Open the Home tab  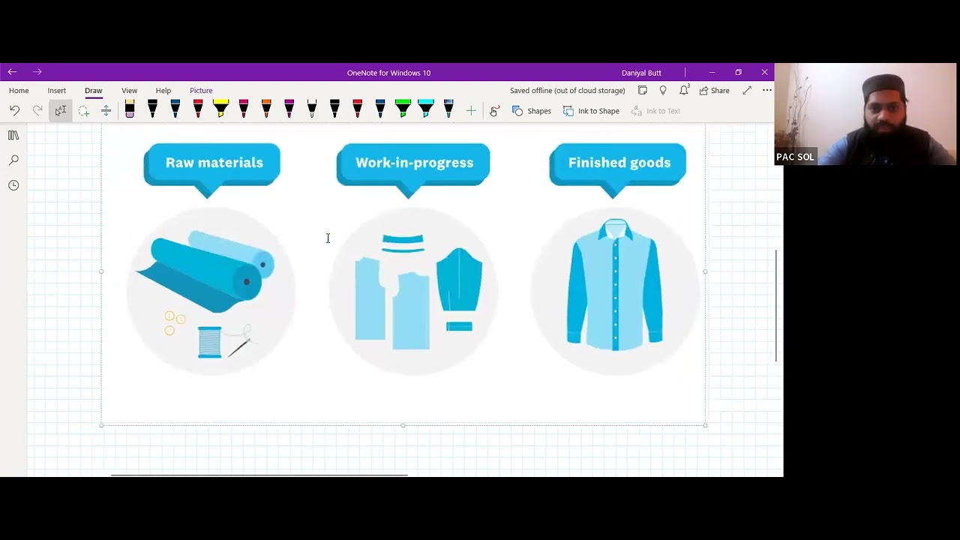(x=19, y=91)
